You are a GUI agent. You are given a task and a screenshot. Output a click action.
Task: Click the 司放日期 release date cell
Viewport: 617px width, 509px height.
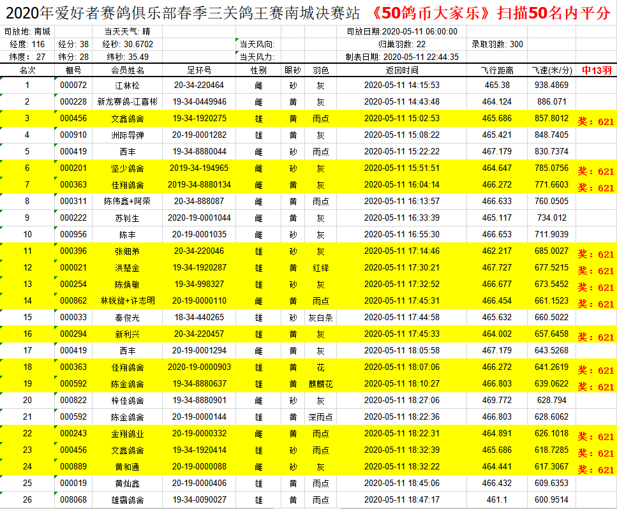tap(402, 31)
